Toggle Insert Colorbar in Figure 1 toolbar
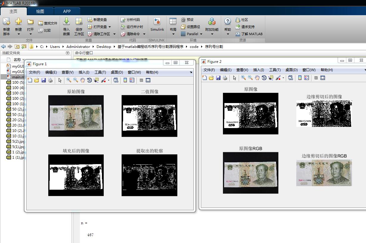The image size is (366, 243). [x=125, y=80]
